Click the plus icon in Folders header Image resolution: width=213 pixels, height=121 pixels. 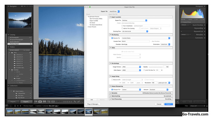point(31,47)
